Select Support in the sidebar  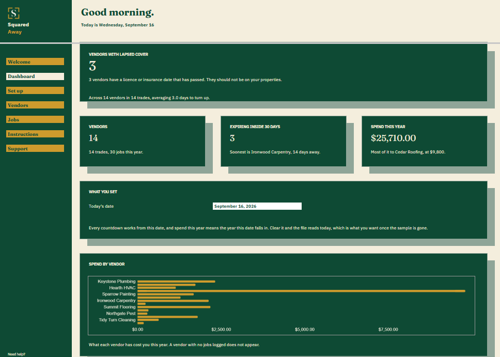click(x=35, y=148)
